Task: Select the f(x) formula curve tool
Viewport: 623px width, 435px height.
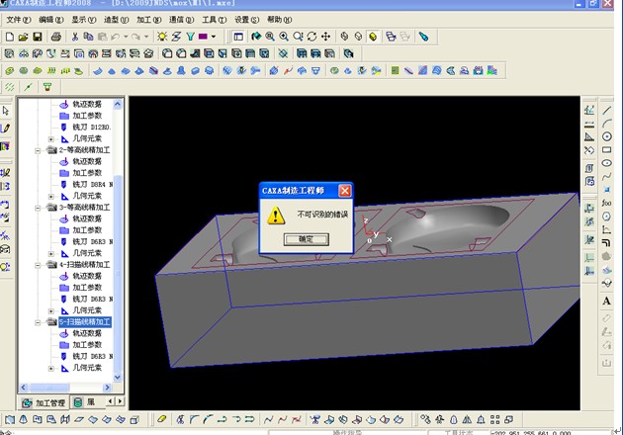Action: (x=607, y=203)
